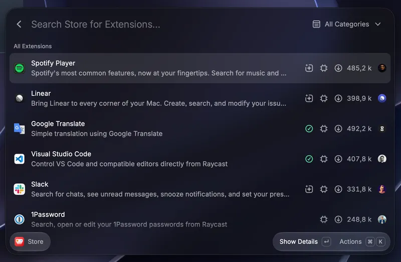Click the All Extensions section header

(x=33, y=46)
